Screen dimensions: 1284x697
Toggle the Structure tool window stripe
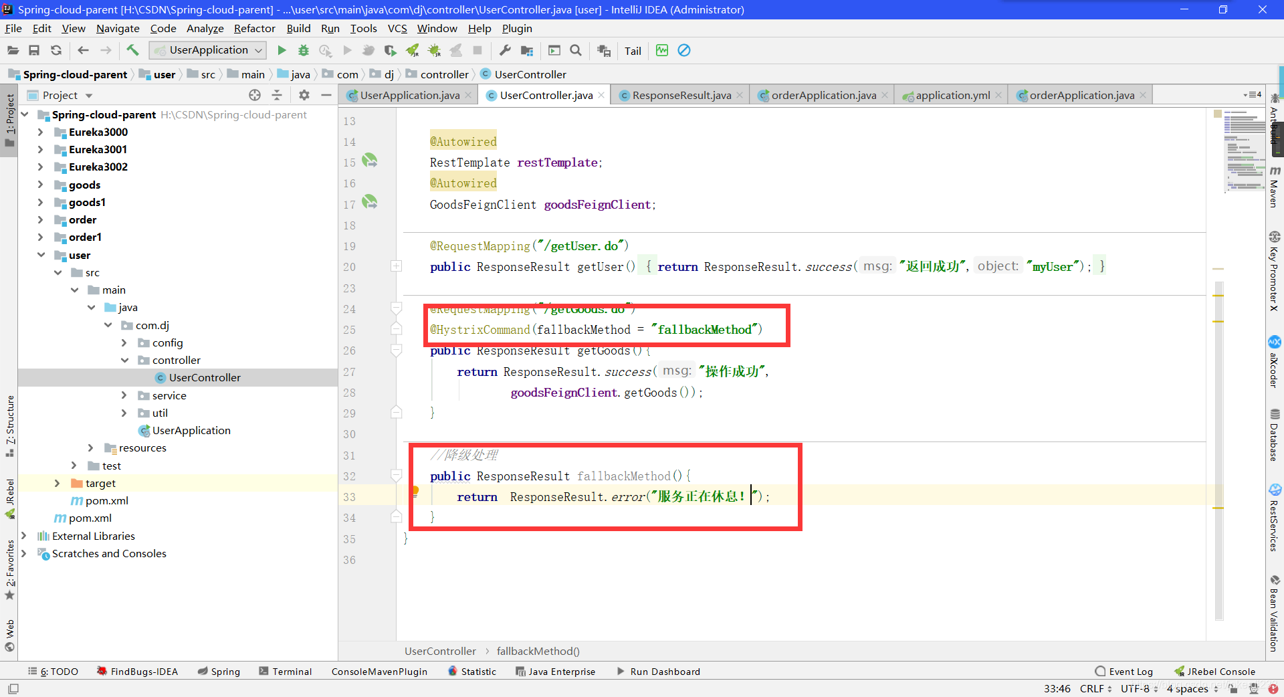tap(9, 426)
